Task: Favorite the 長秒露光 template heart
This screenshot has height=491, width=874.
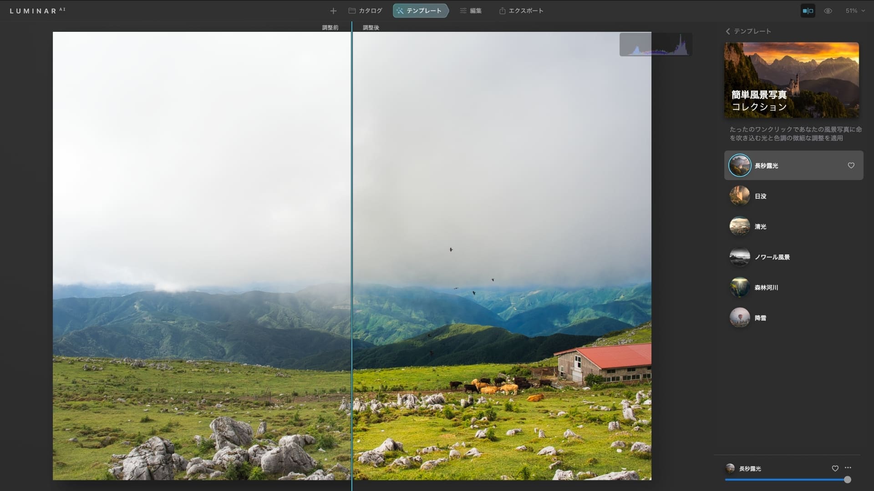Action: click(x=851, y=165)
